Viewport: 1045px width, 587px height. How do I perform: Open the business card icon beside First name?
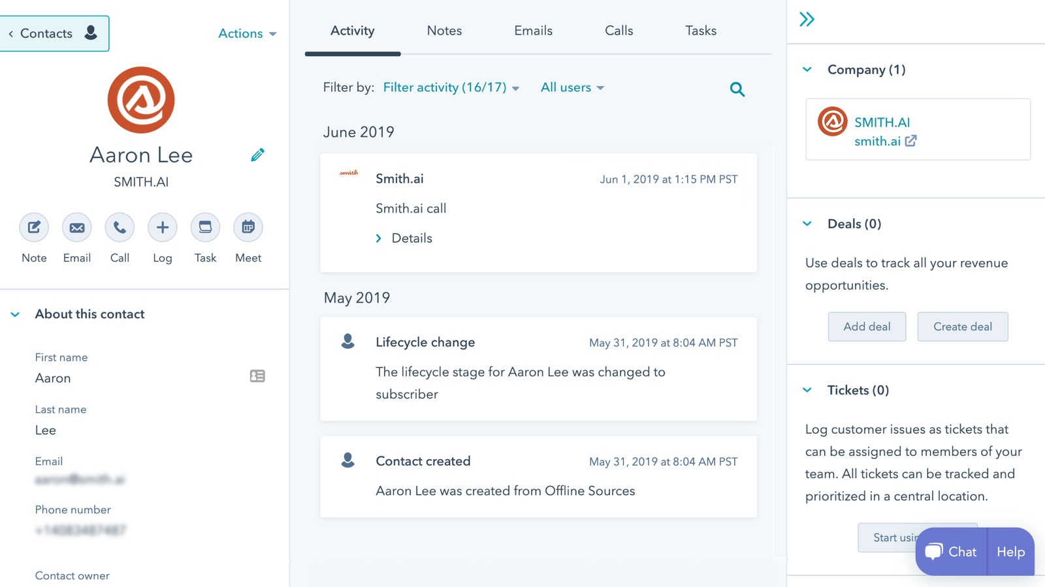point(257,376)
